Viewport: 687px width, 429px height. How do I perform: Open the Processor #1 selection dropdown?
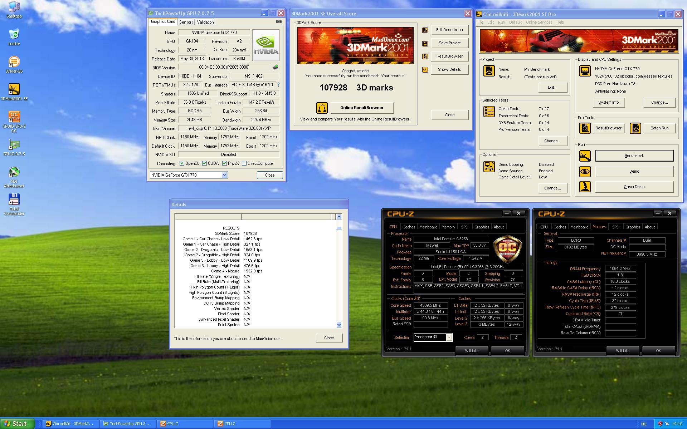tap(449, 337)
